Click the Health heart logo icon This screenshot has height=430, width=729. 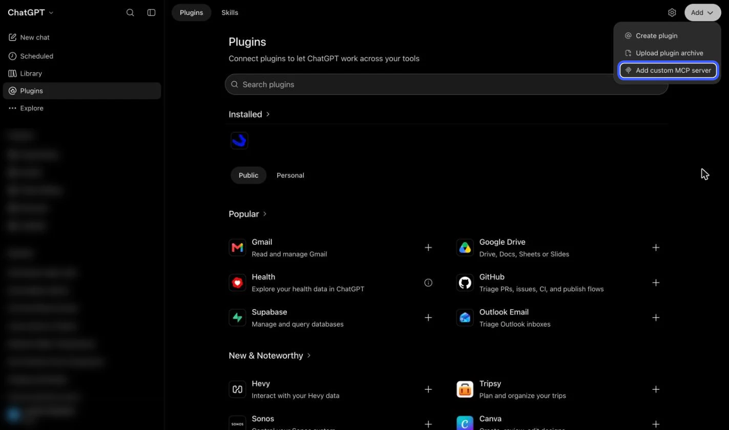[x=237, y=283]
